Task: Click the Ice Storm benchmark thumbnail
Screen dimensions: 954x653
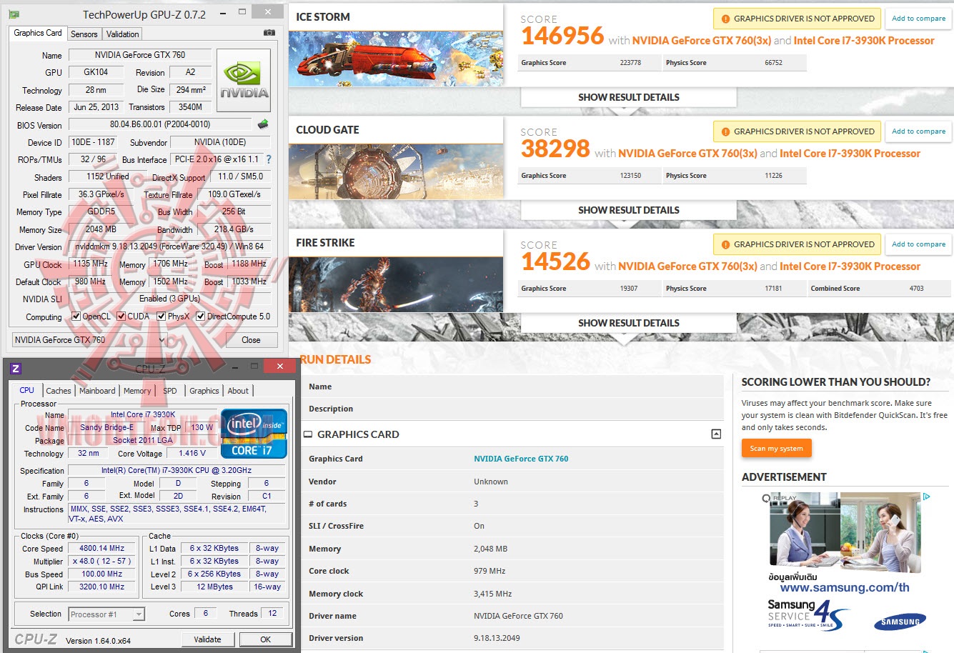Action: point(396,59)
